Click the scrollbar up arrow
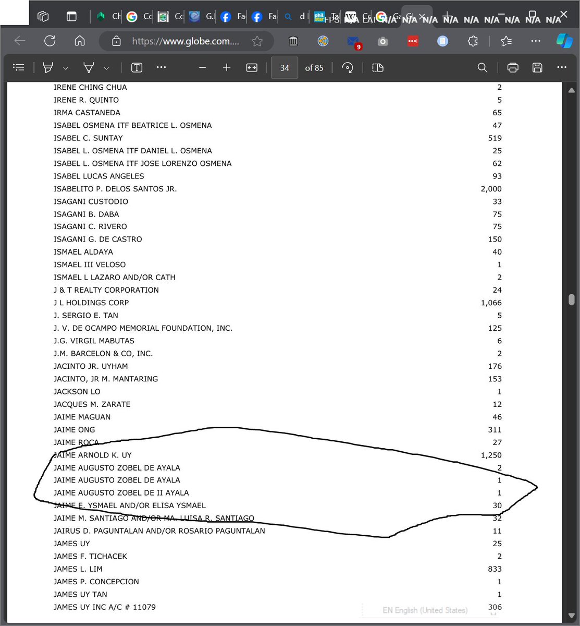 pos(572,90)
